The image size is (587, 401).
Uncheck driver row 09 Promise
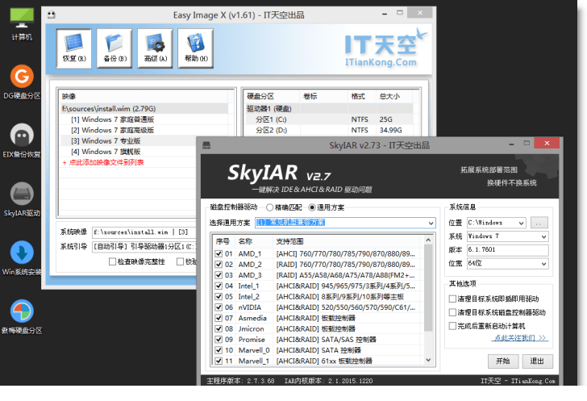[x=219, y=340]
